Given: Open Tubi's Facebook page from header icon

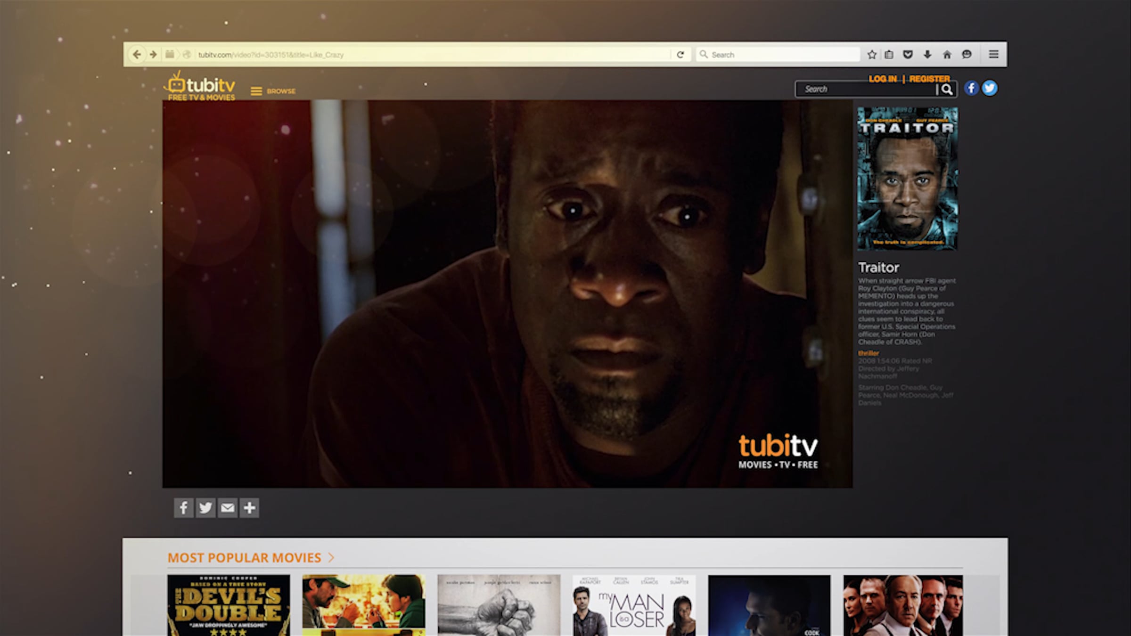Looking at the screenshot, I should (x=971, y=88).
